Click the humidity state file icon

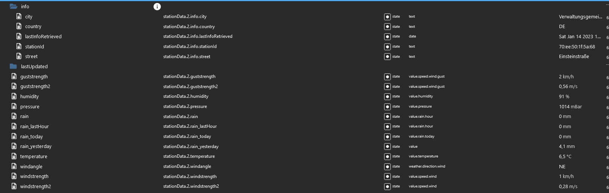(14, 96)
